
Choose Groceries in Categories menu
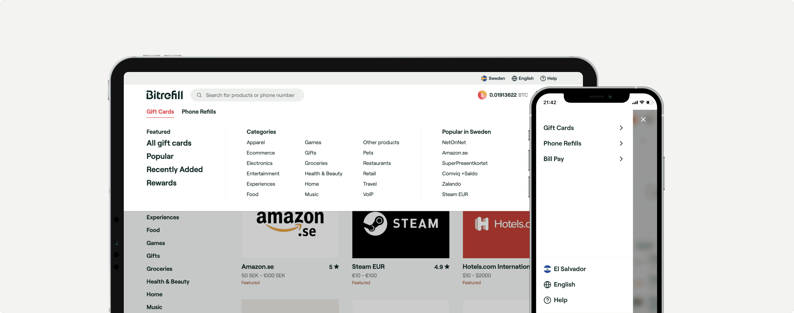coord(316,164)
